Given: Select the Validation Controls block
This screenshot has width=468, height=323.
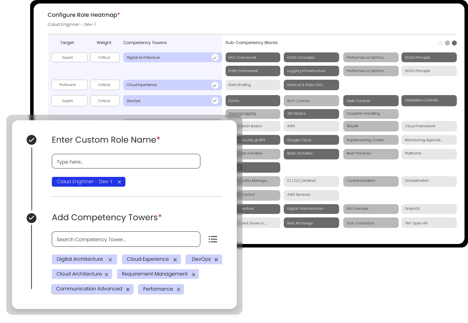Looking at the screenshot, I should pos(429,101).
